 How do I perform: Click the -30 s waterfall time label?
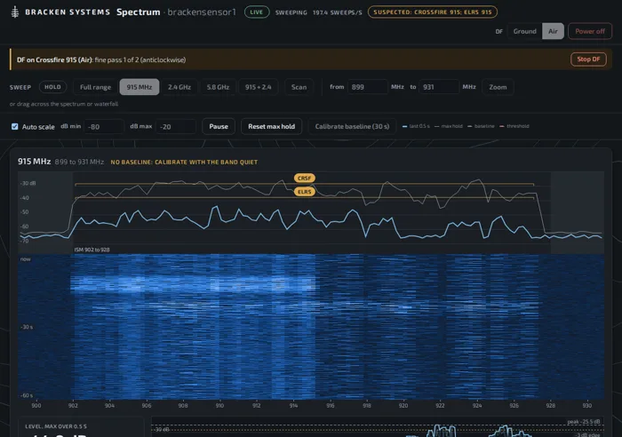(x=26, y=327)
